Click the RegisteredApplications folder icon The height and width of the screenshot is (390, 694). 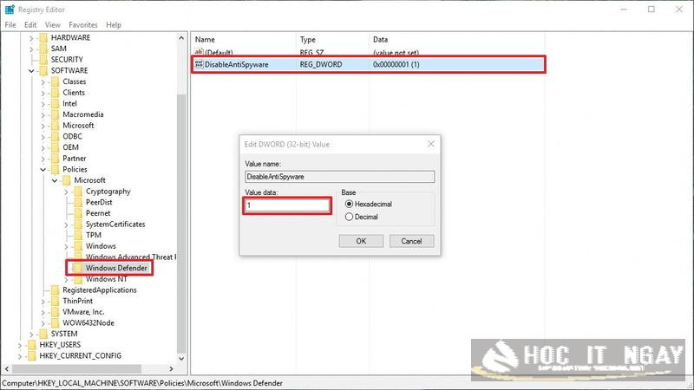[x=55, y=290]
